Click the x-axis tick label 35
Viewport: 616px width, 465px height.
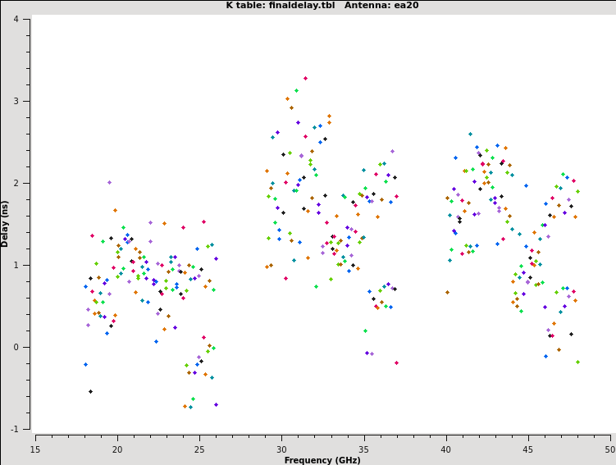(364, 449)
